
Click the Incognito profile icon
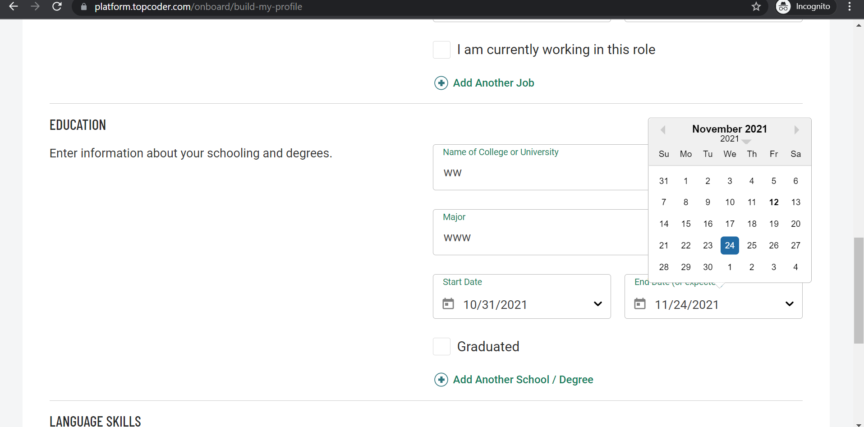click(x=783, y=7)
